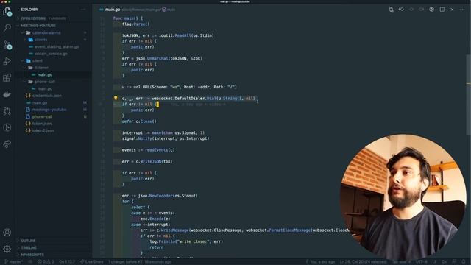471x265 pixels.
Task: Click the feedback icon in status bar
Action: (x=455, y=262)
